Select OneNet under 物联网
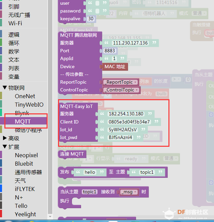This screenshot has height=222, width=214. coord(25,96)
